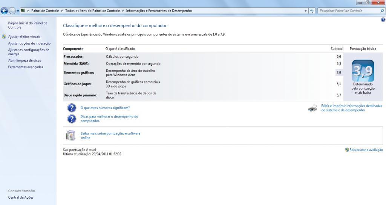This screenshot has height=205, width=386.
Task: Open Saiba mais sobre pontuações e software online
Action: tap(110, 136)
